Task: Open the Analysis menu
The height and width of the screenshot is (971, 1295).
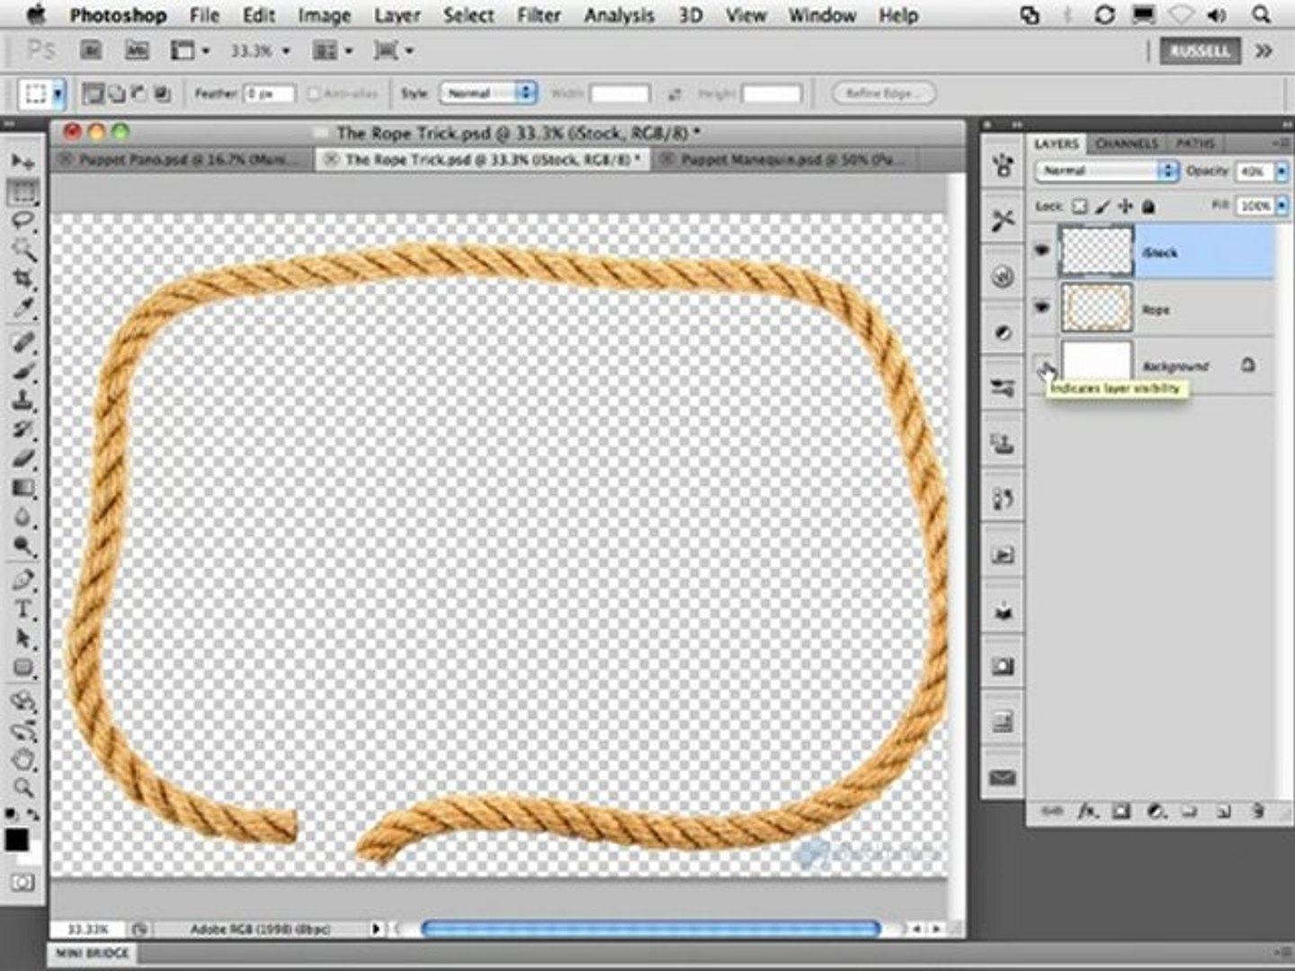Action: point(619,15)
